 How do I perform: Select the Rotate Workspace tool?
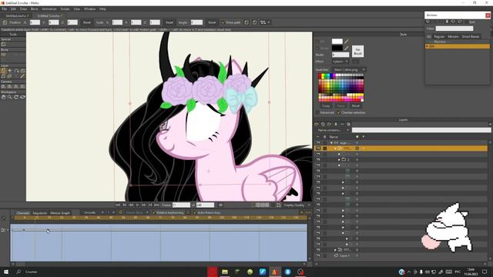[x=16, y=97]
